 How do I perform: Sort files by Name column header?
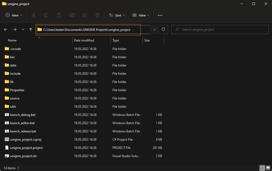[12, 41]
